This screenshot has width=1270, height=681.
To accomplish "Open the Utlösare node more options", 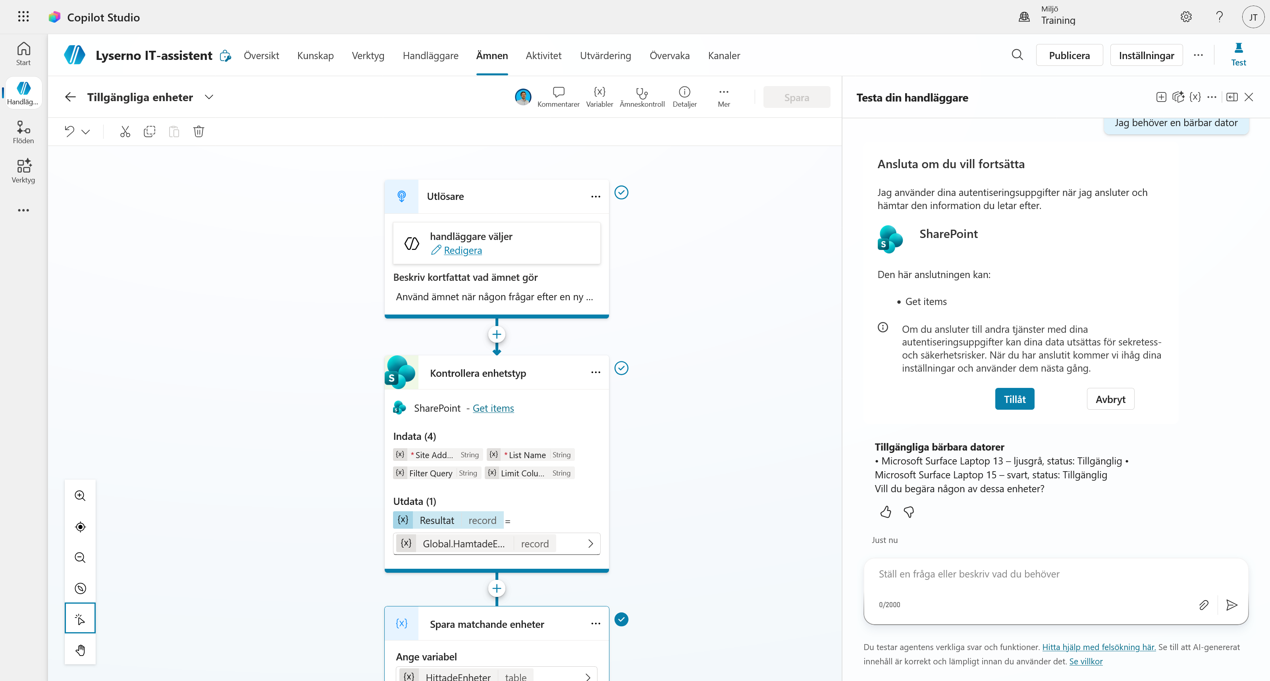I will [595, 196].
